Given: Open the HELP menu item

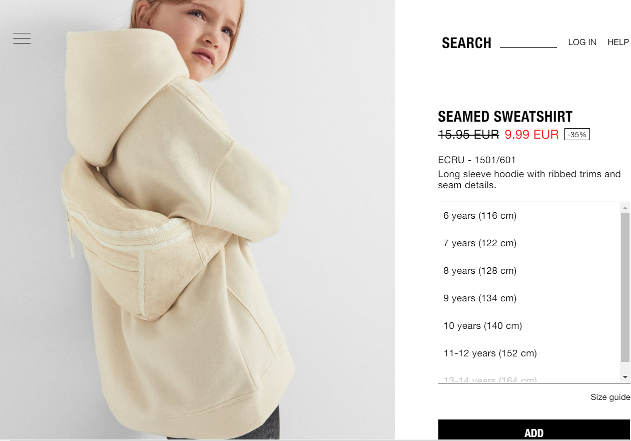Looking at the screenshot, I should coord(618,42).
